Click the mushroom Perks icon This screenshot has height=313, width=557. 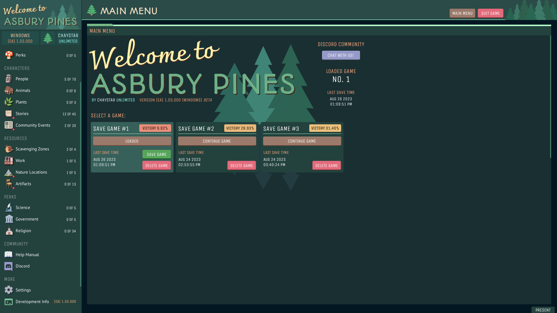(x=9, y=55)
